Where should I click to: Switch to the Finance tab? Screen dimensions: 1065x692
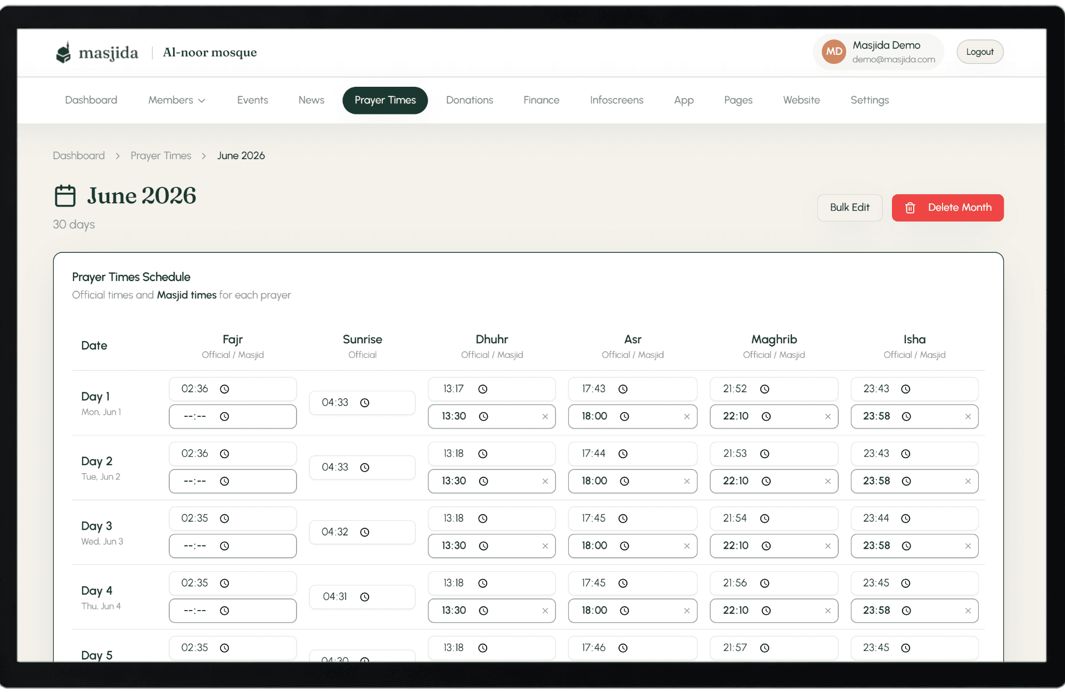(541, 100)
